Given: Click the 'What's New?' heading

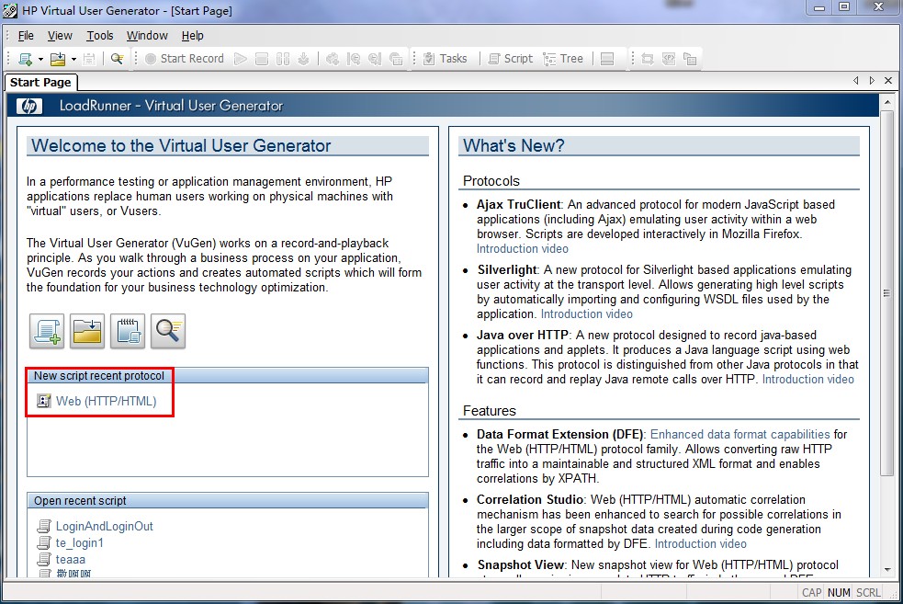Looking at the screenshot, I should (x=514, y=146).
